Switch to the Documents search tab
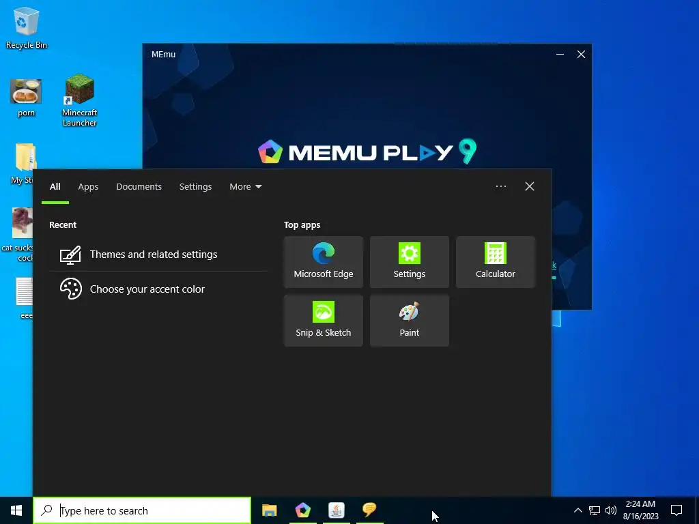The width and height of the screenshot is (699, 524). tap(139, 187)
